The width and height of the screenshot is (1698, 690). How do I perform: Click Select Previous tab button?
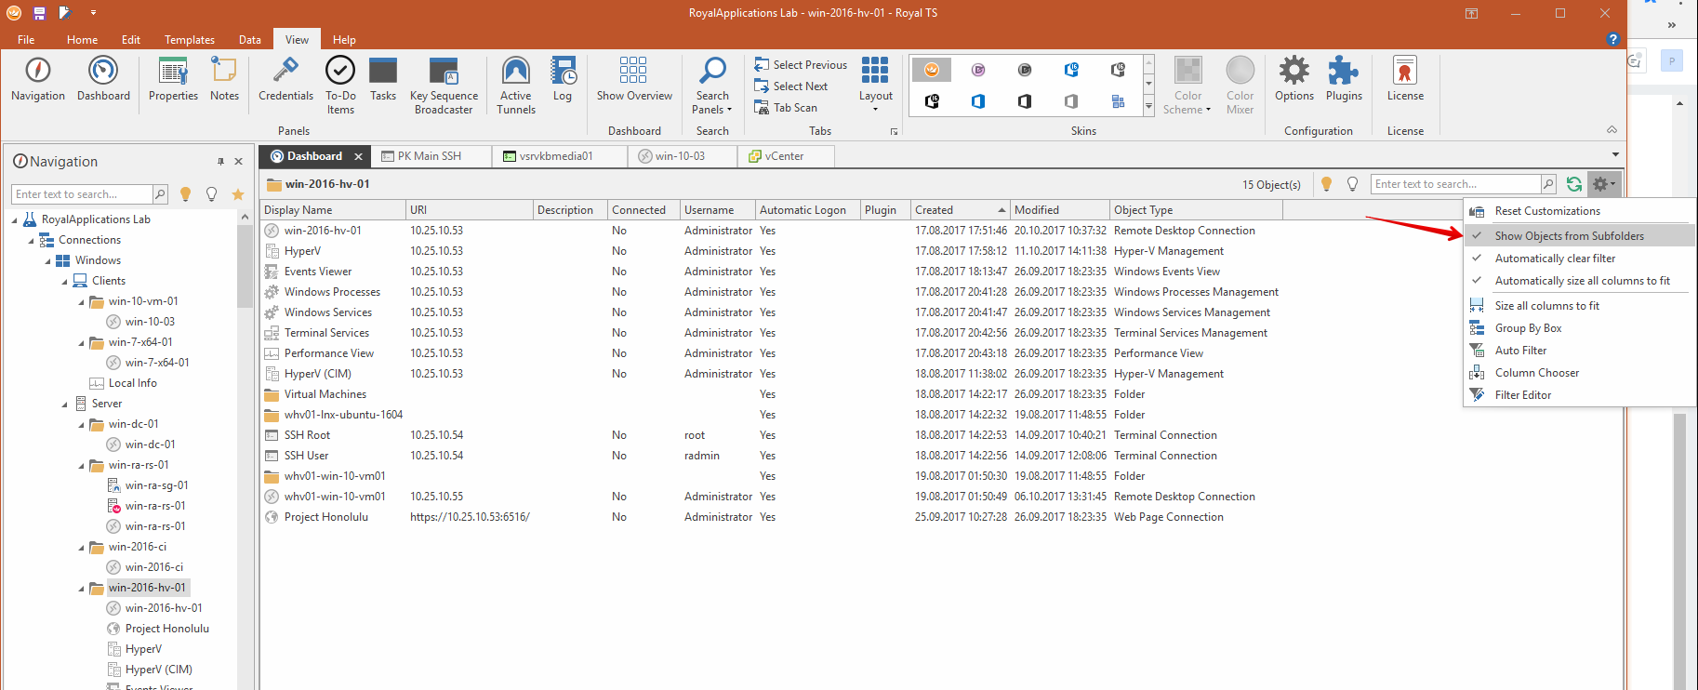[x=801, y=65]
